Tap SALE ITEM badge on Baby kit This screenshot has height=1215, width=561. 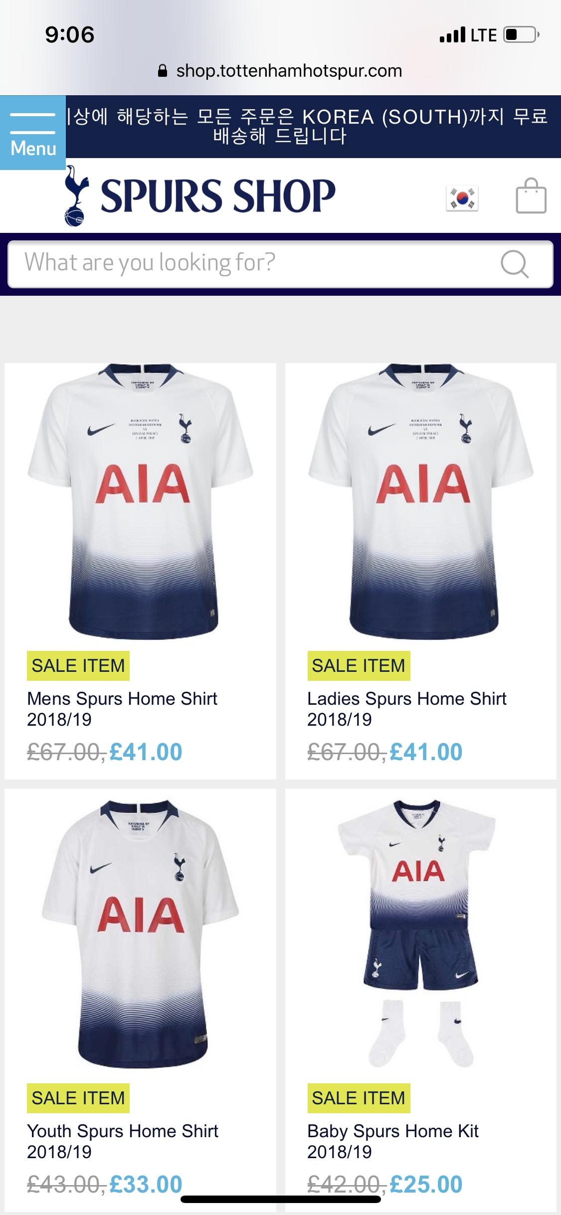click(359, 1098)
